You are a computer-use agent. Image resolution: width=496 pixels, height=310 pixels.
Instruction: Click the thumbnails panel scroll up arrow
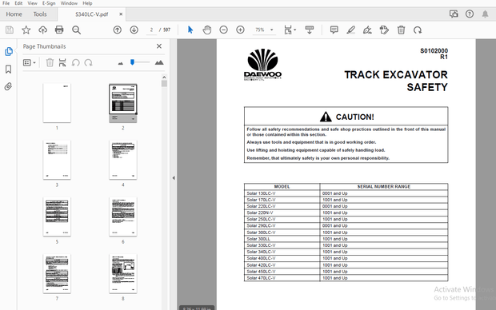(x=164, y=77)
